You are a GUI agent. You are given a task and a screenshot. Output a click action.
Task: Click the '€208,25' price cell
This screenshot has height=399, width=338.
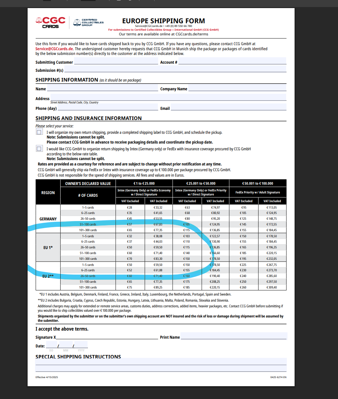click(x=215, y=282)
